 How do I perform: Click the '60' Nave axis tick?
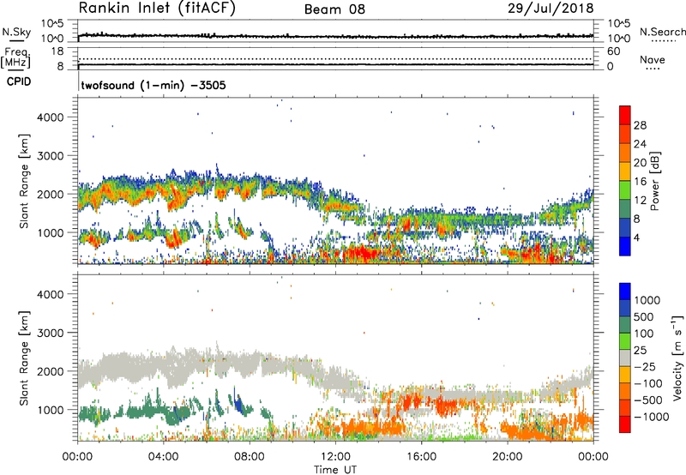tap(613, 51)
